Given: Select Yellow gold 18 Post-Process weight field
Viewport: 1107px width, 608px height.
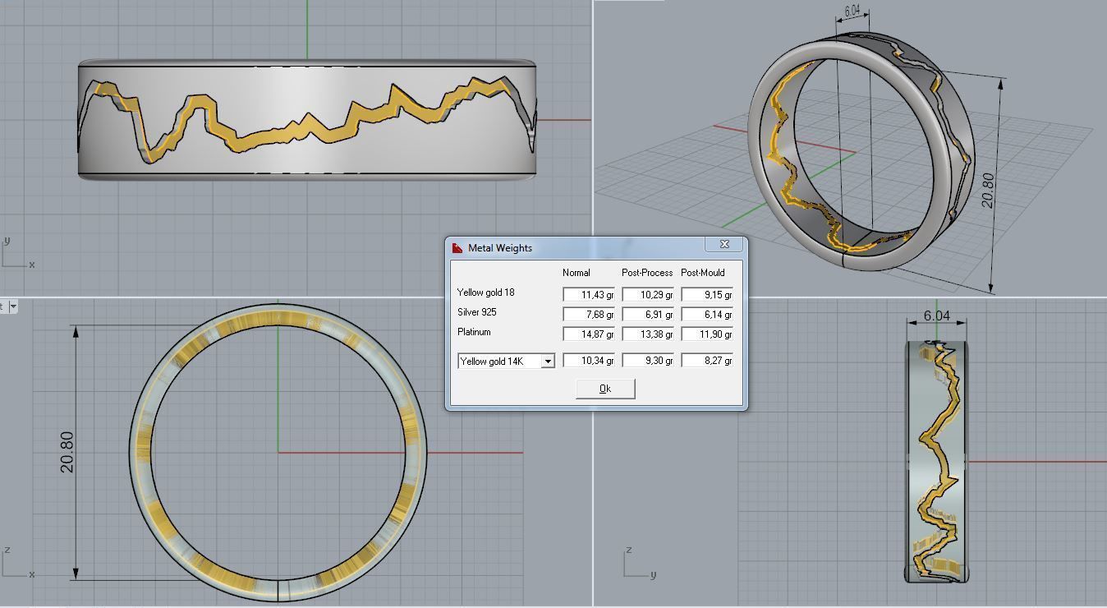Looking at the screenshot, I should coord(647,294).
